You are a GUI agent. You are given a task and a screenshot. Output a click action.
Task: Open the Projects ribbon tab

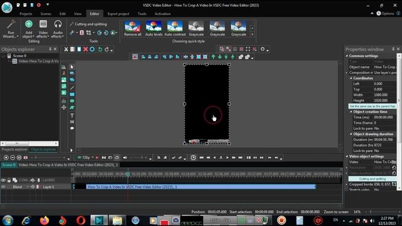tap(26, 14)
